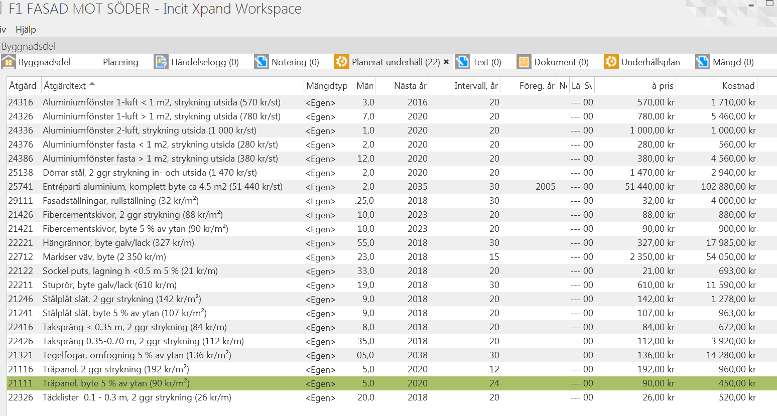Image resolution: width=777 pixels, height=416 pixels.
Task: Select Taksprång 0.35-0.70 m row
Action: point(392,341)
